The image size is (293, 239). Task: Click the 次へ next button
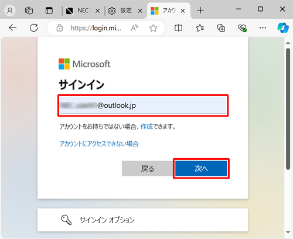201,169
